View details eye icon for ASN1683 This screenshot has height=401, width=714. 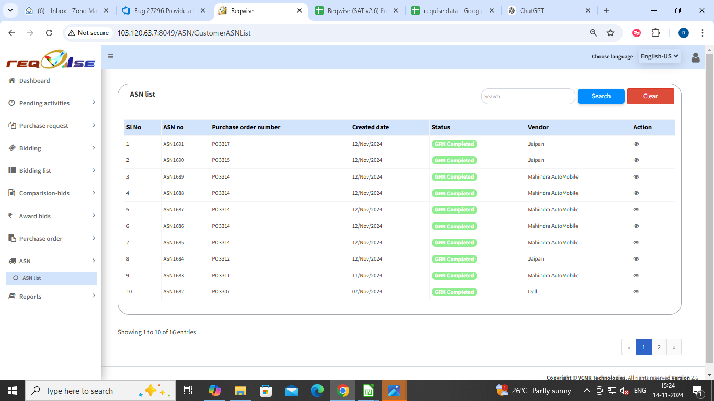tap(636, 275)
